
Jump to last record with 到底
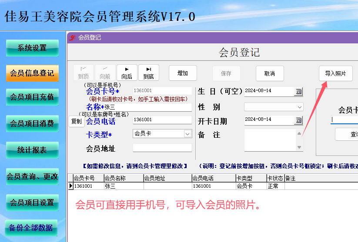148,73
